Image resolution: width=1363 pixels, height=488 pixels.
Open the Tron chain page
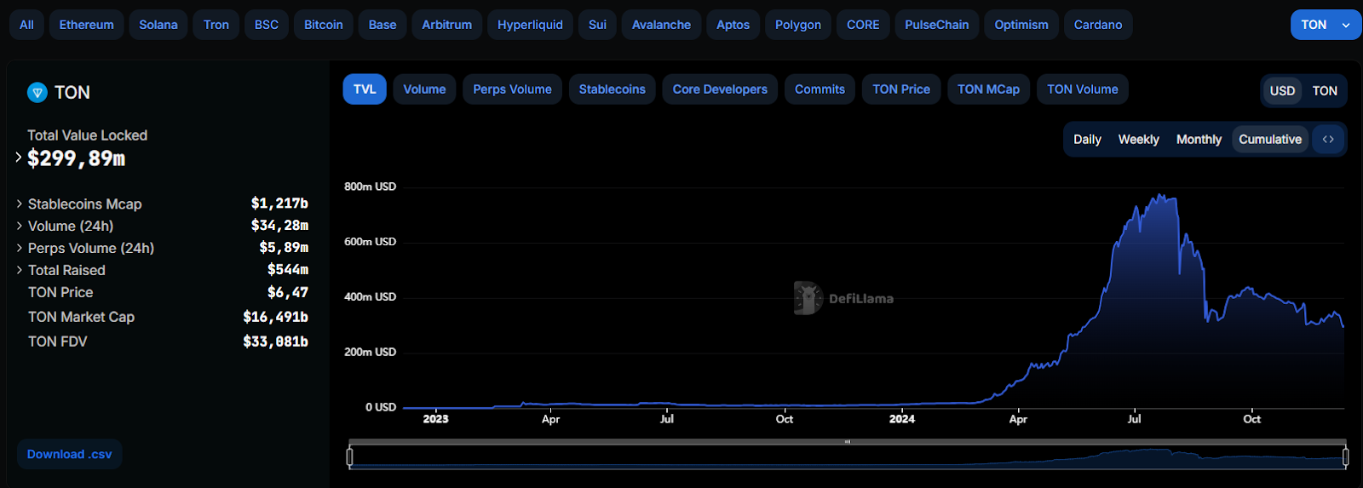coord(216,25)
